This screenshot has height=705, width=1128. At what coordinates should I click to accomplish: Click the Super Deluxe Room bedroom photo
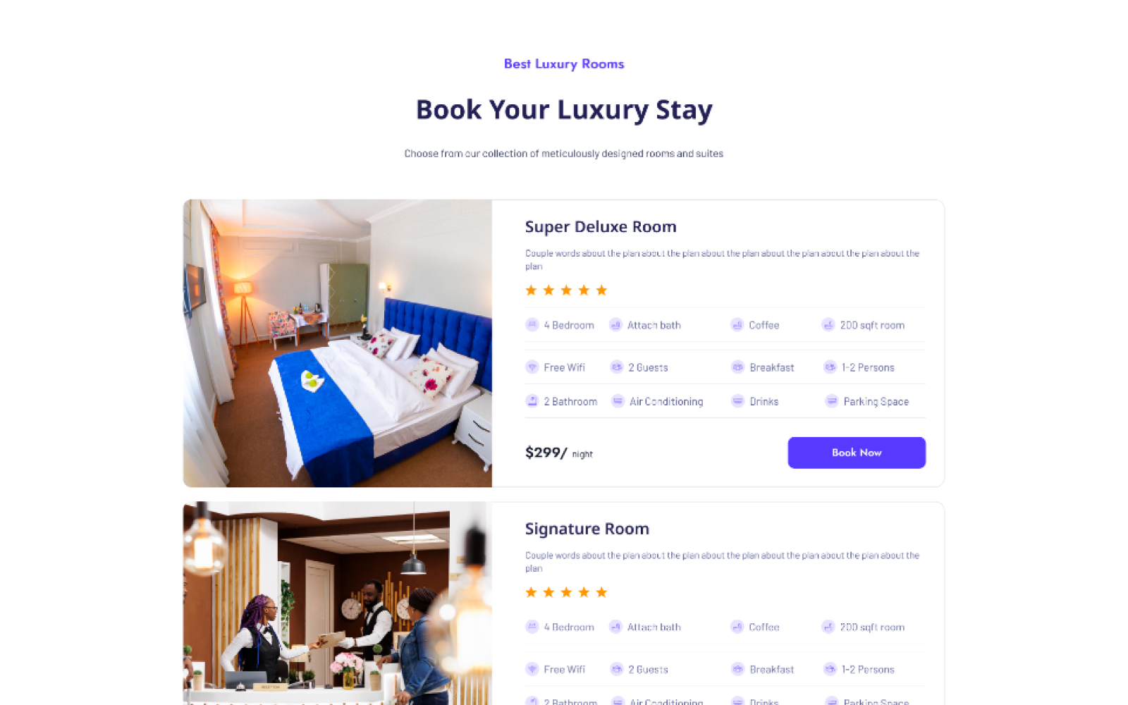pos(338,343)
